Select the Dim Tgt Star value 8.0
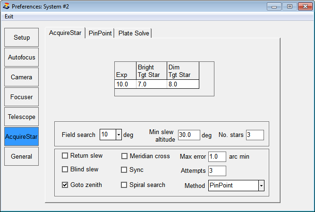The height and width of the screenshot is (212, 315). [x=183, y=84]
